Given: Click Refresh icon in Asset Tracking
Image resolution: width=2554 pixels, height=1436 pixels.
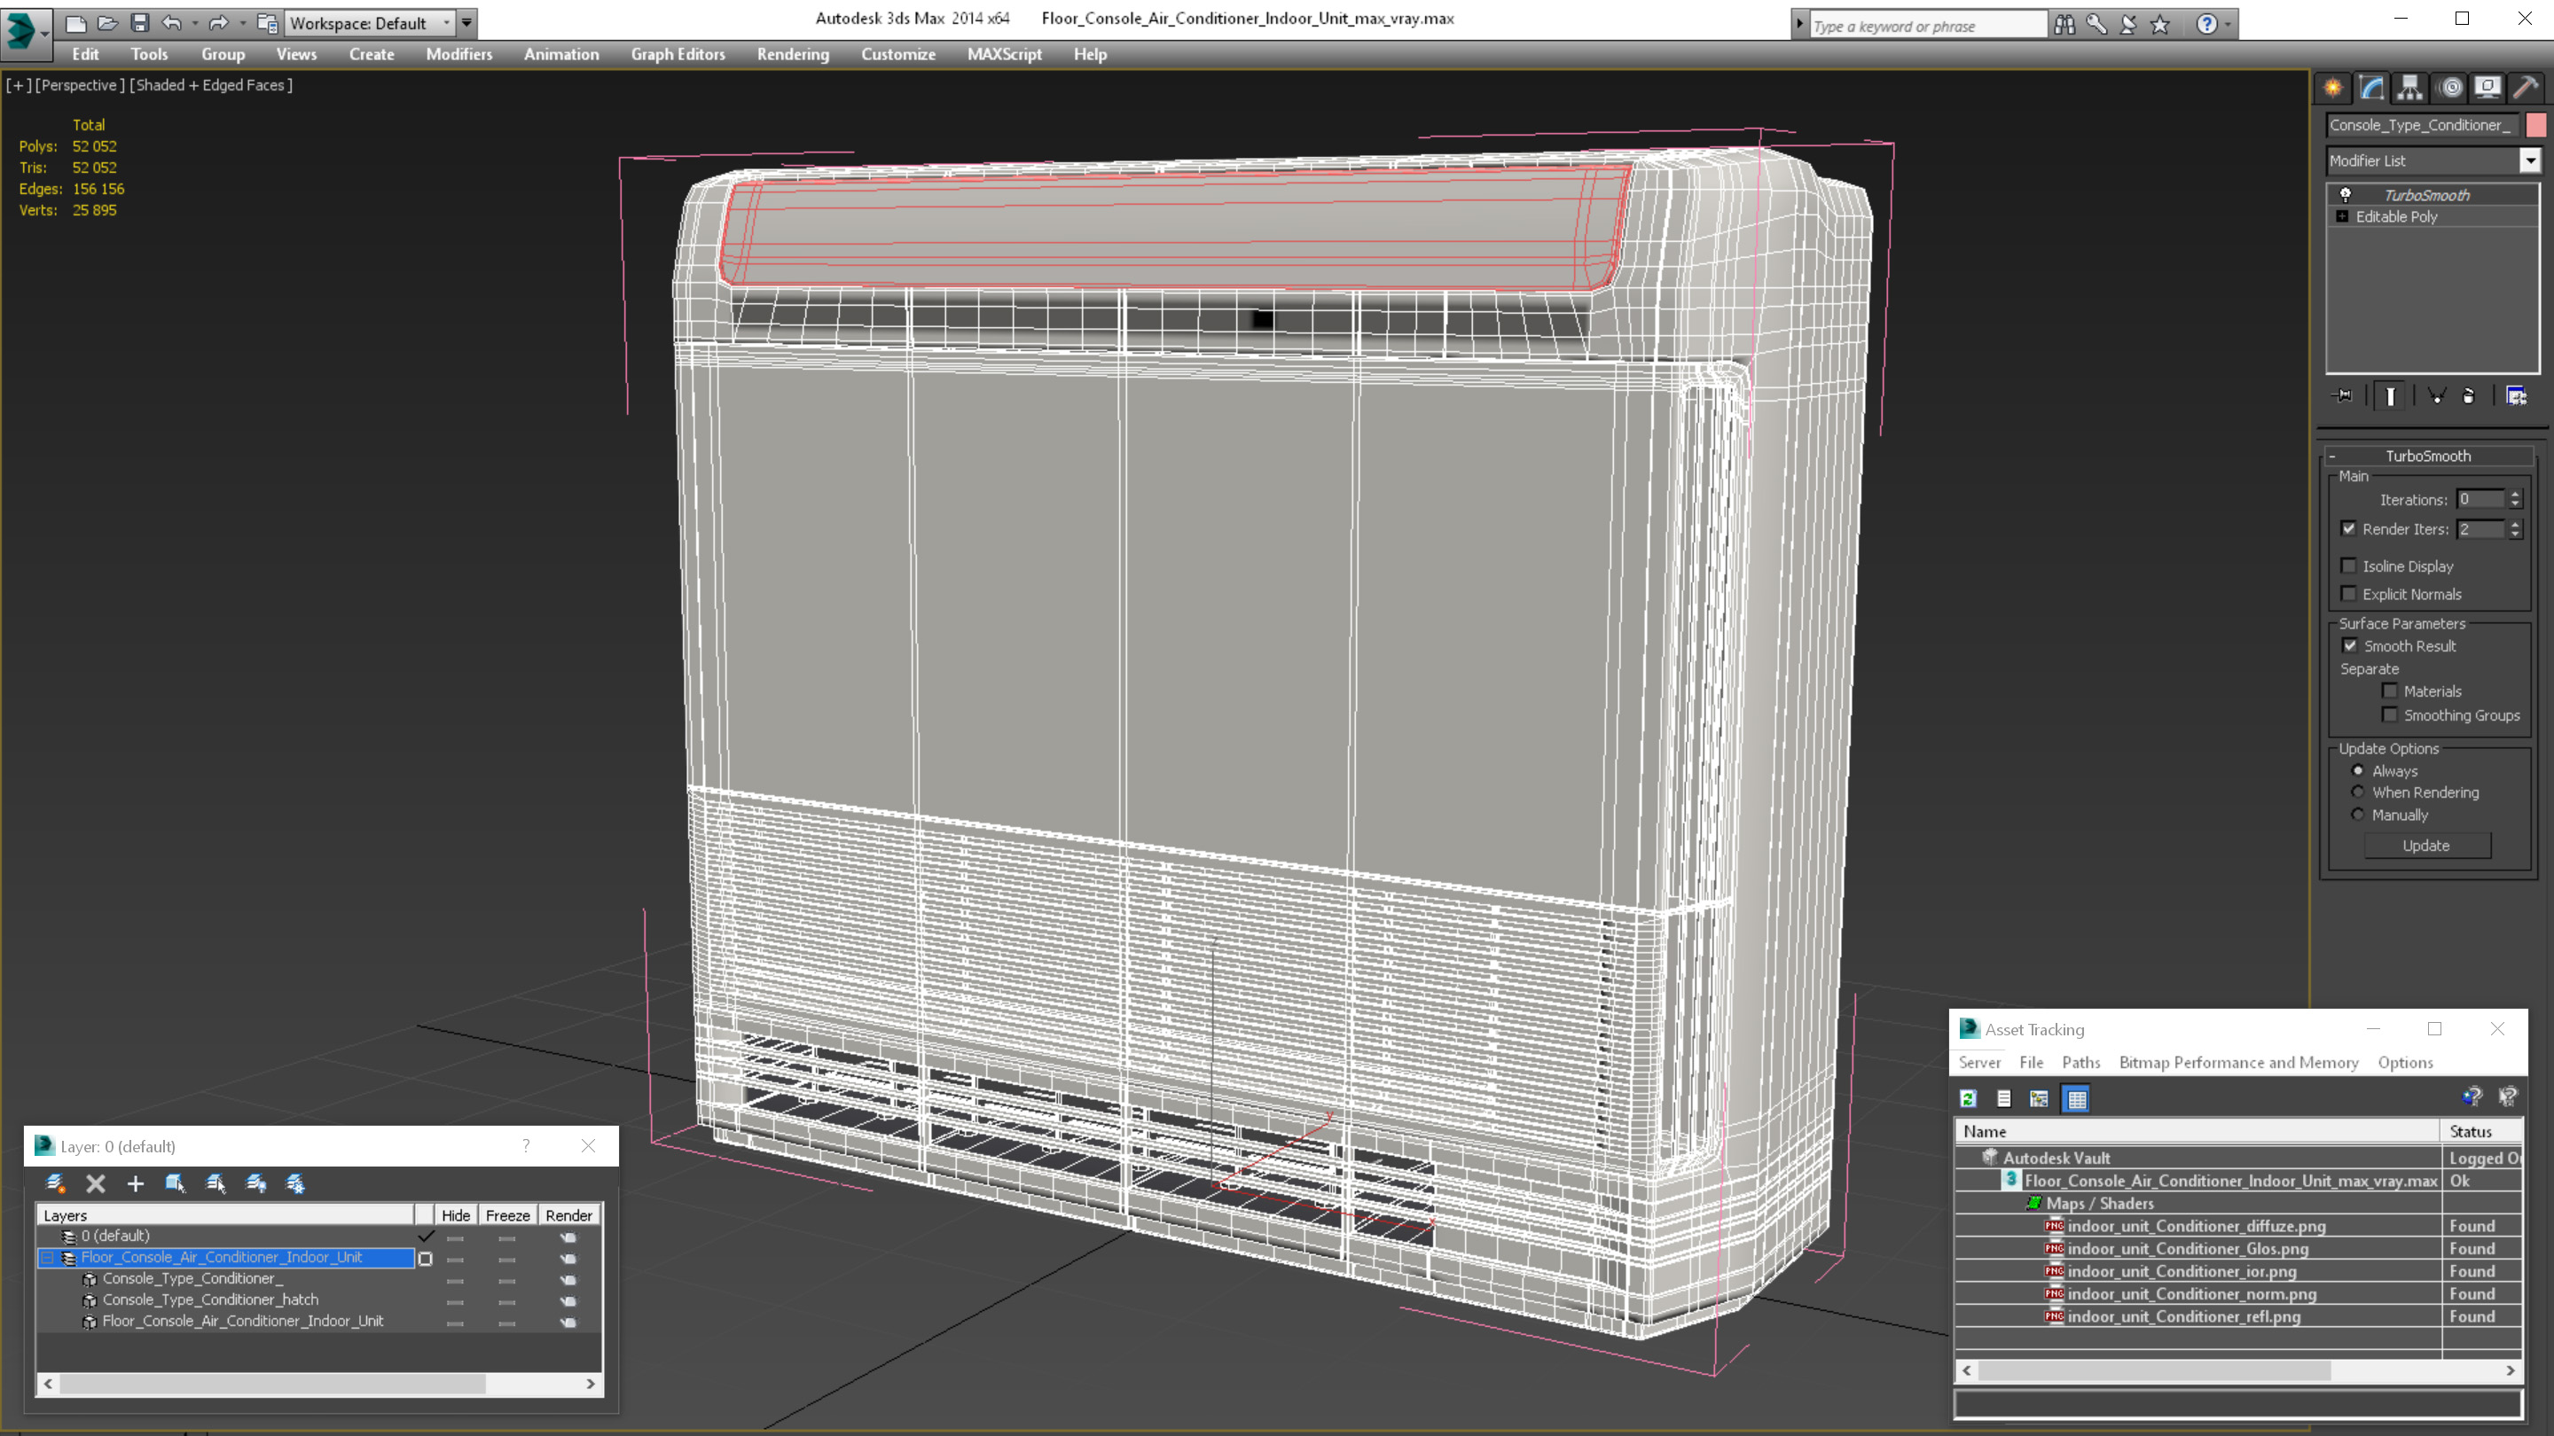Looking at the screenshot, I should (x=1968, y=1099).
